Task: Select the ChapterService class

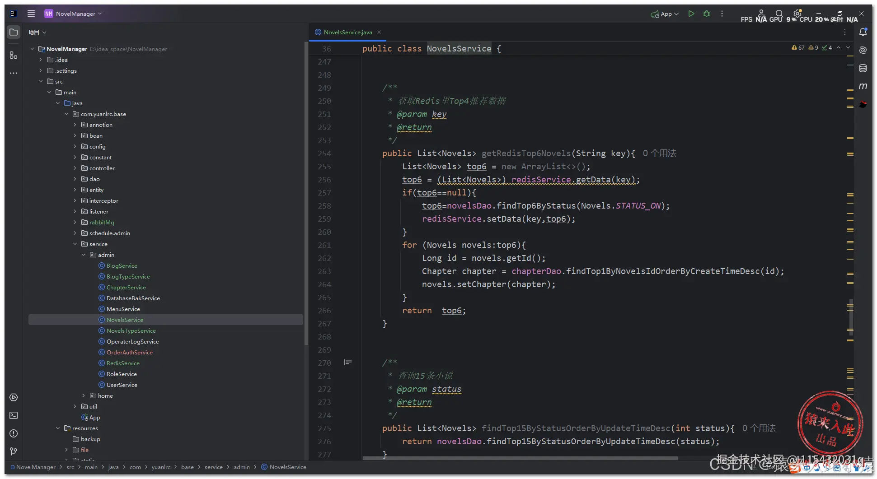Action: click(x=126, y=287)
